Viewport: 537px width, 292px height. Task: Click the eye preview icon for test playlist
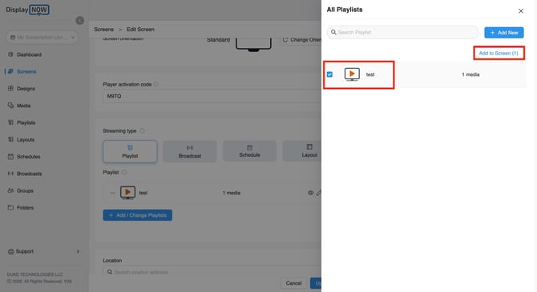[x=311, y=193]
